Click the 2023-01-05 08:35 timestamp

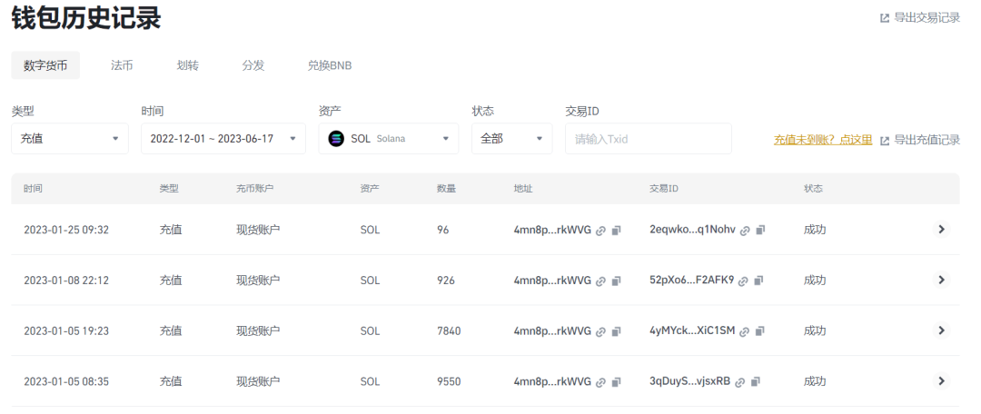click(66, 380)
